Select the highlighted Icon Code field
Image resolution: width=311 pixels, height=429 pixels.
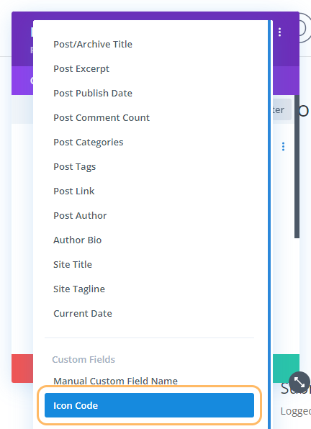pos(149,405)
